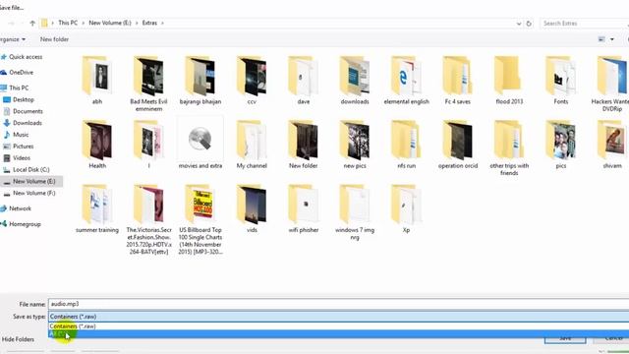
Task: Open the Health folder
Action: pyautogui.click(x=97, y=145)
